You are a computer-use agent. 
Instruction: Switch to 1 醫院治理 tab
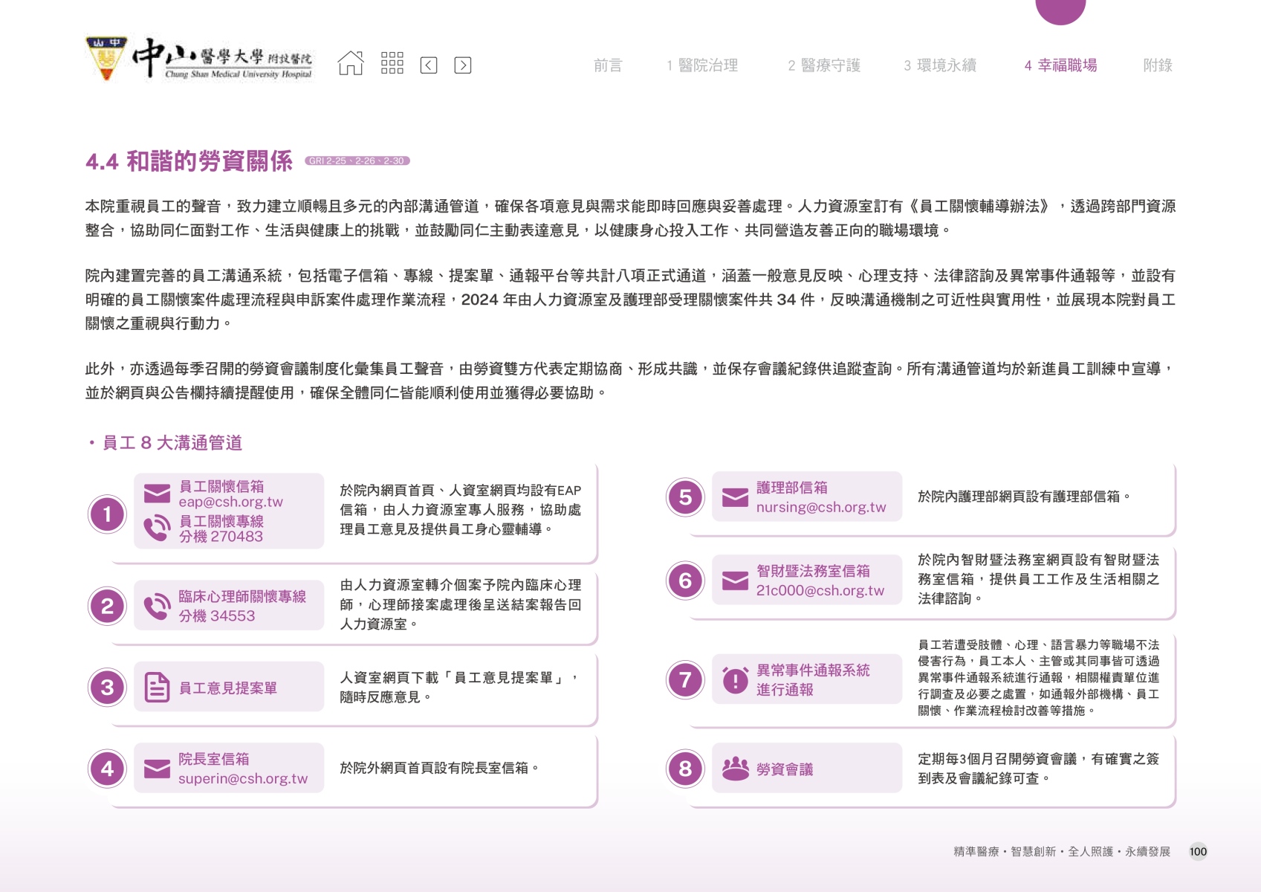coord(702,65)
